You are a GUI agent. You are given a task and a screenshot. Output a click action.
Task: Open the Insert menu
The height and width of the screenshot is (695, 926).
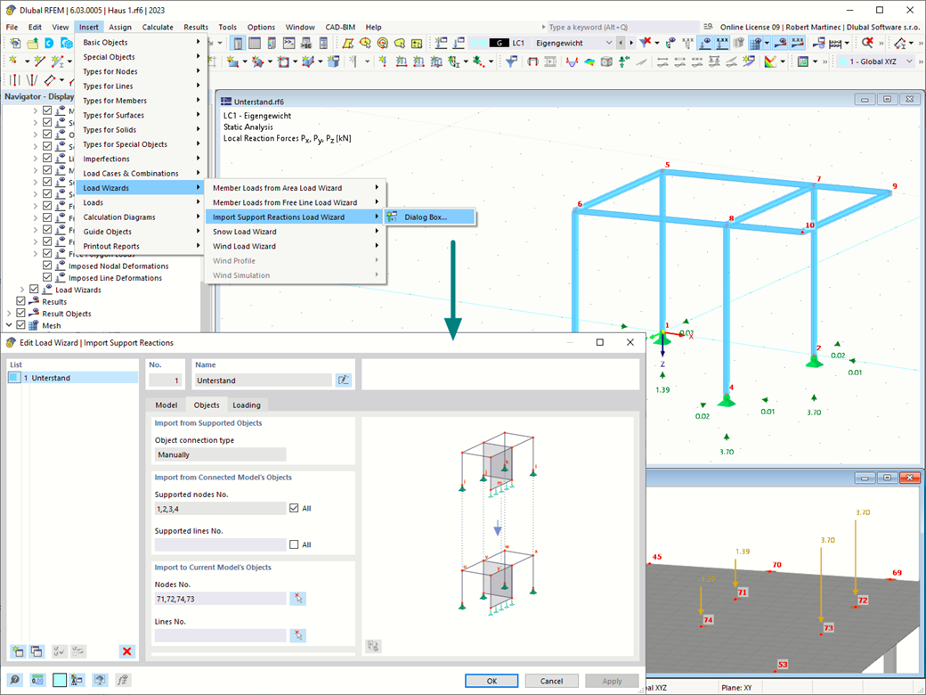pos(89,28)
